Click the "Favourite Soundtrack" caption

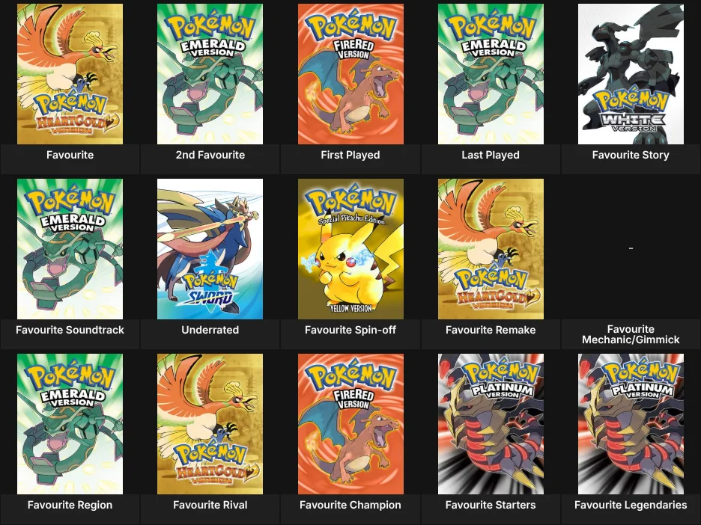tap(70, 330)
